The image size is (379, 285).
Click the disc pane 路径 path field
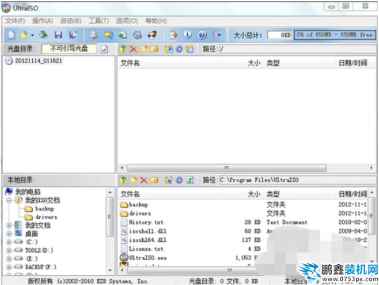pyautogui.click(x=298, y=49)
